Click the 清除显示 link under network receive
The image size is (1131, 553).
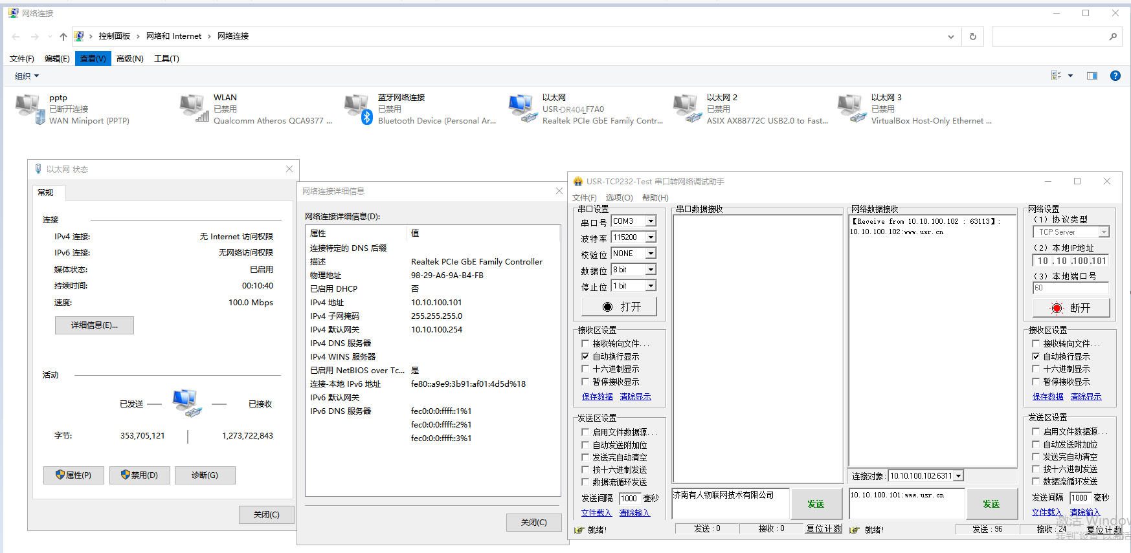click(1086, 396)
